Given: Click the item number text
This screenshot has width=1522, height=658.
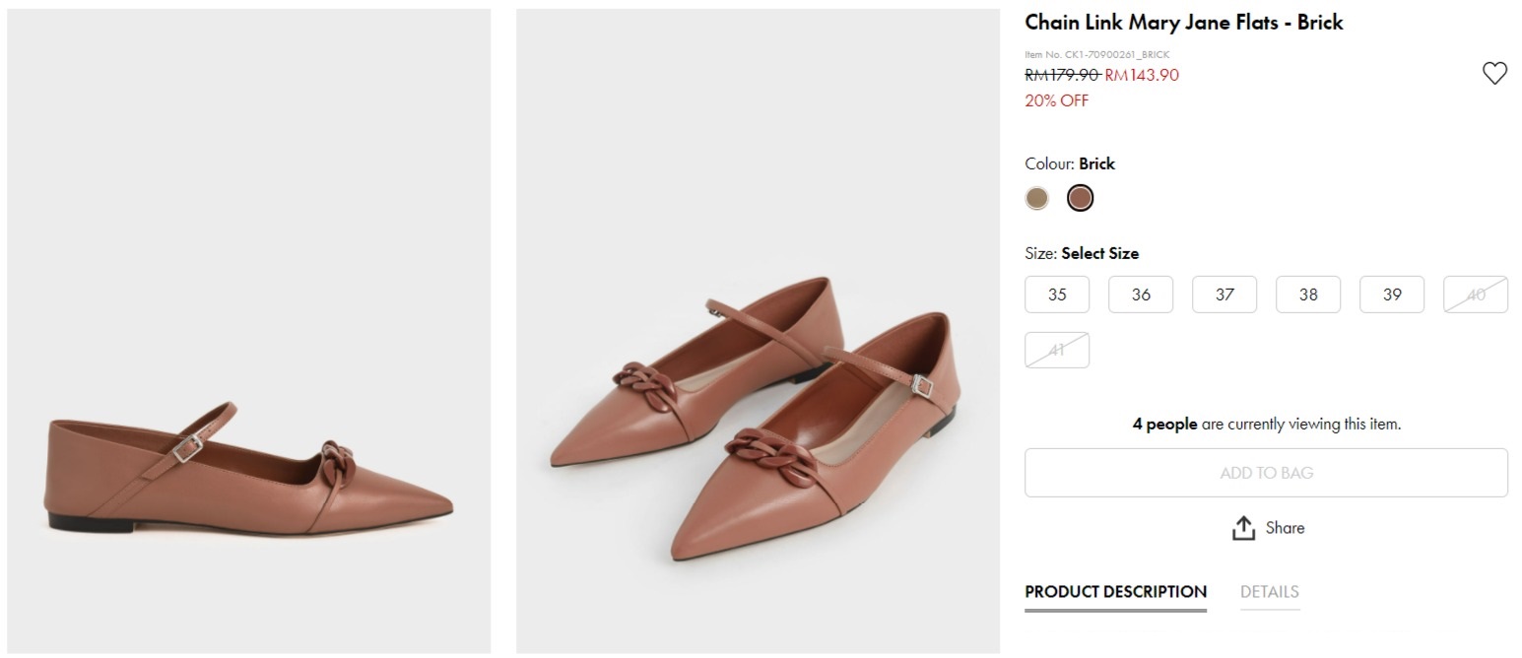Looking at the screenshot, I should click(x=1096, y=54).
